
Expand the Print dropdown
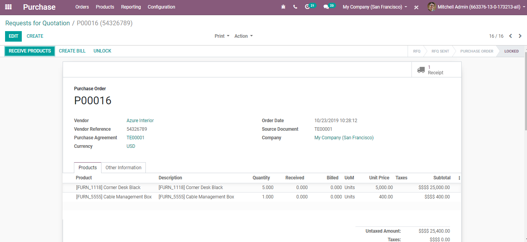tap(222, 36)
